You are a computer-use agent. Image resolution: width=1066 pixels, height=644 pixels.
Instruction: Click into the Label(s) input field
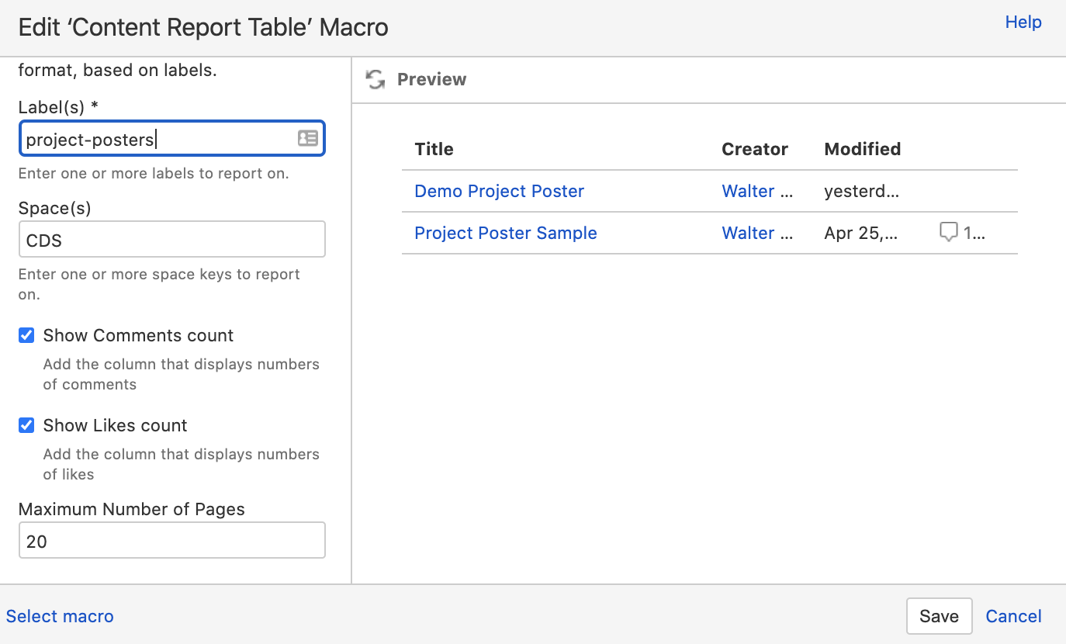155,140
